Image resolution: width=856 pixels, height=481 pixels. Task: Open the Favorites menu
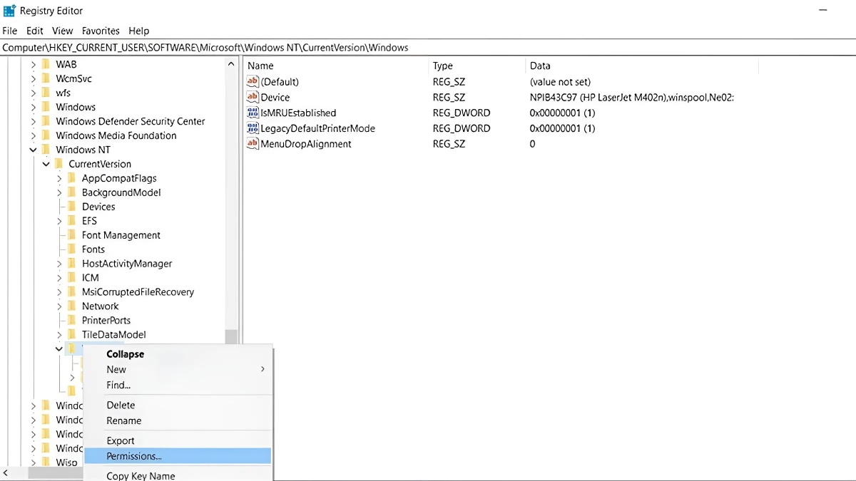(100, 31)
